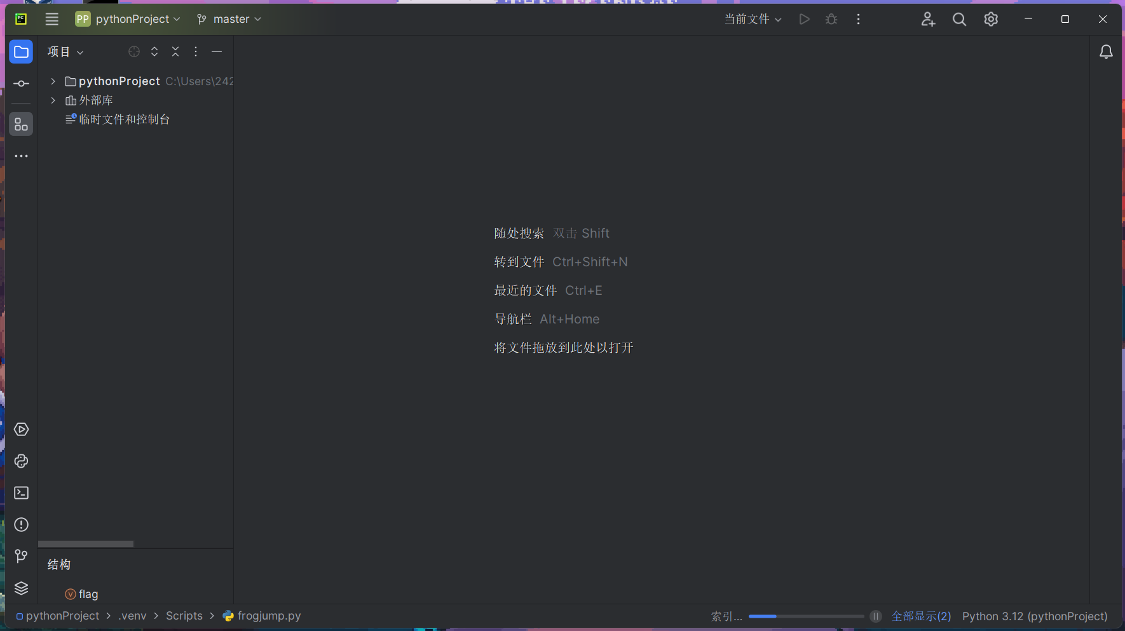Screen dimensions: 1125x631
Task: Open project panel options menu
Action: pos(196,52)
